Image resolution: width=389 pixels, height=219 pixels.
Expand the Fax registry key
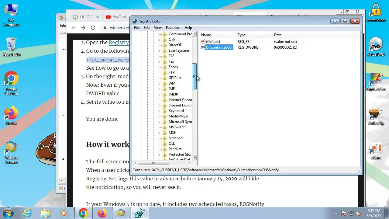tap(159, 61)
